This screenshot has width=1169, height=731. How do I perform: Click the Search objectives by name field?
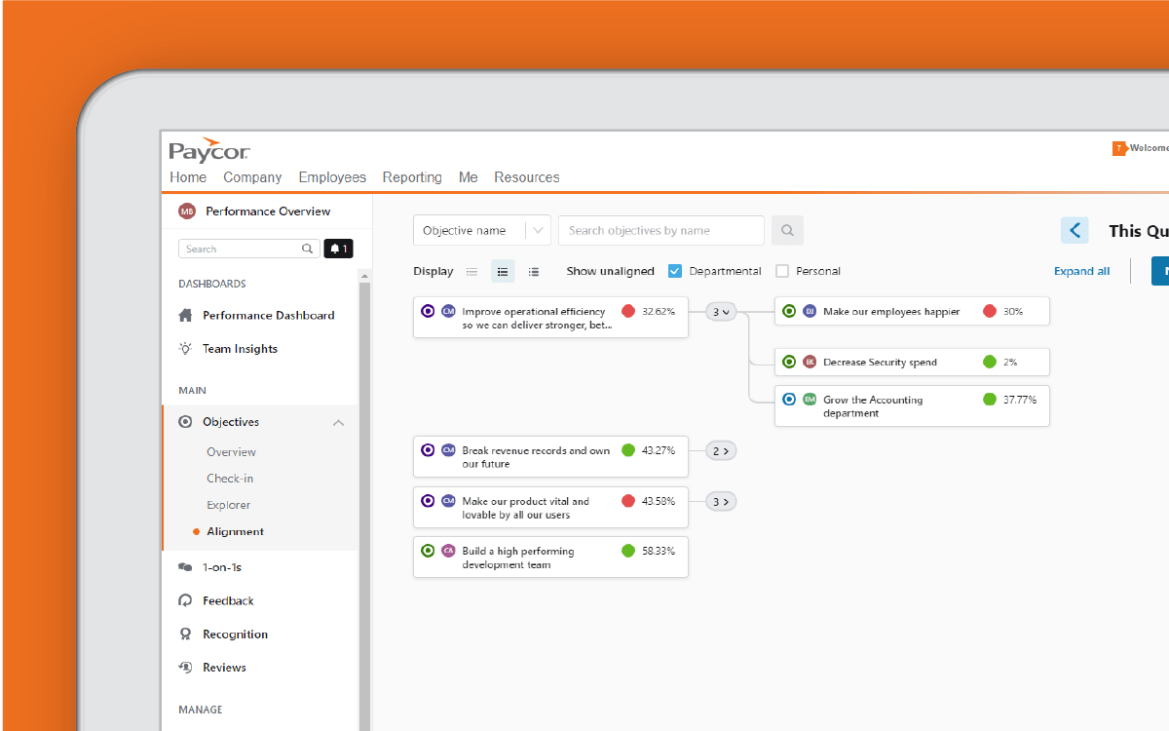coord(660,231)
